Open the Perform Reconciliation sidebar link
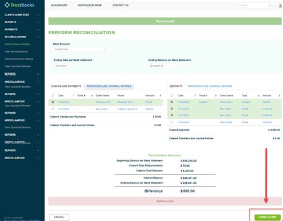Viewport: 283px width, 221px height. (17, 44)
